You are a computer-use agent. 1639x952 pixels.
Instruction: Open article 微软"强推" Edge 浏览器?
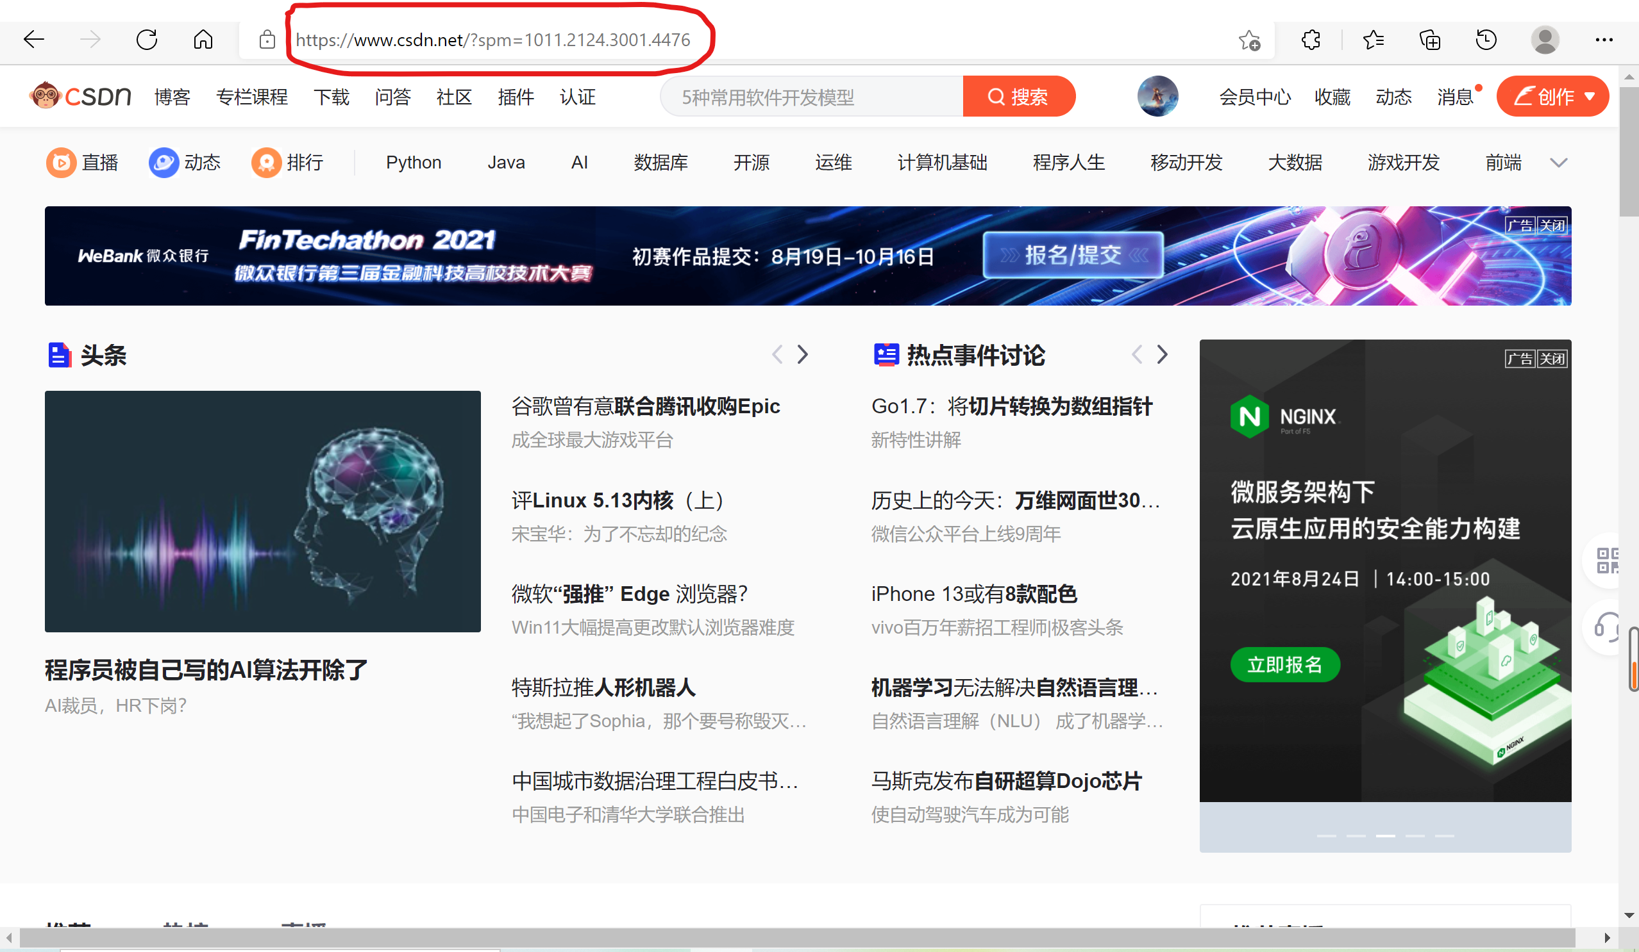[630, 594]
